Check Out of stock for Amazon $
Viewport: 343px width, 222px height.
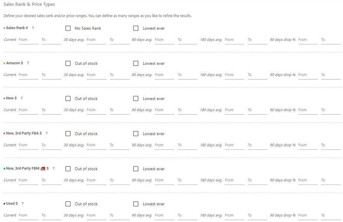[68, 63]
